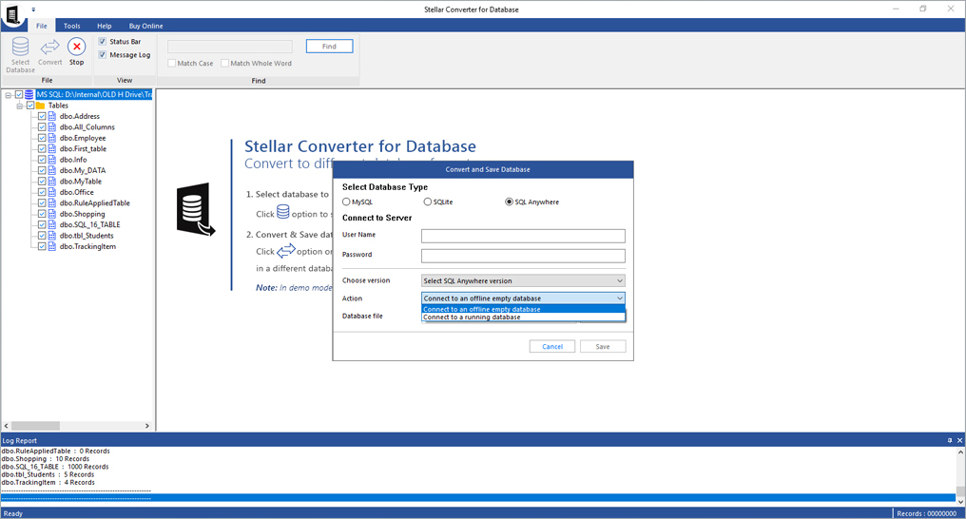Click the Tables folder icon
The image size is (966, 519).
click(x=41, y=106)
